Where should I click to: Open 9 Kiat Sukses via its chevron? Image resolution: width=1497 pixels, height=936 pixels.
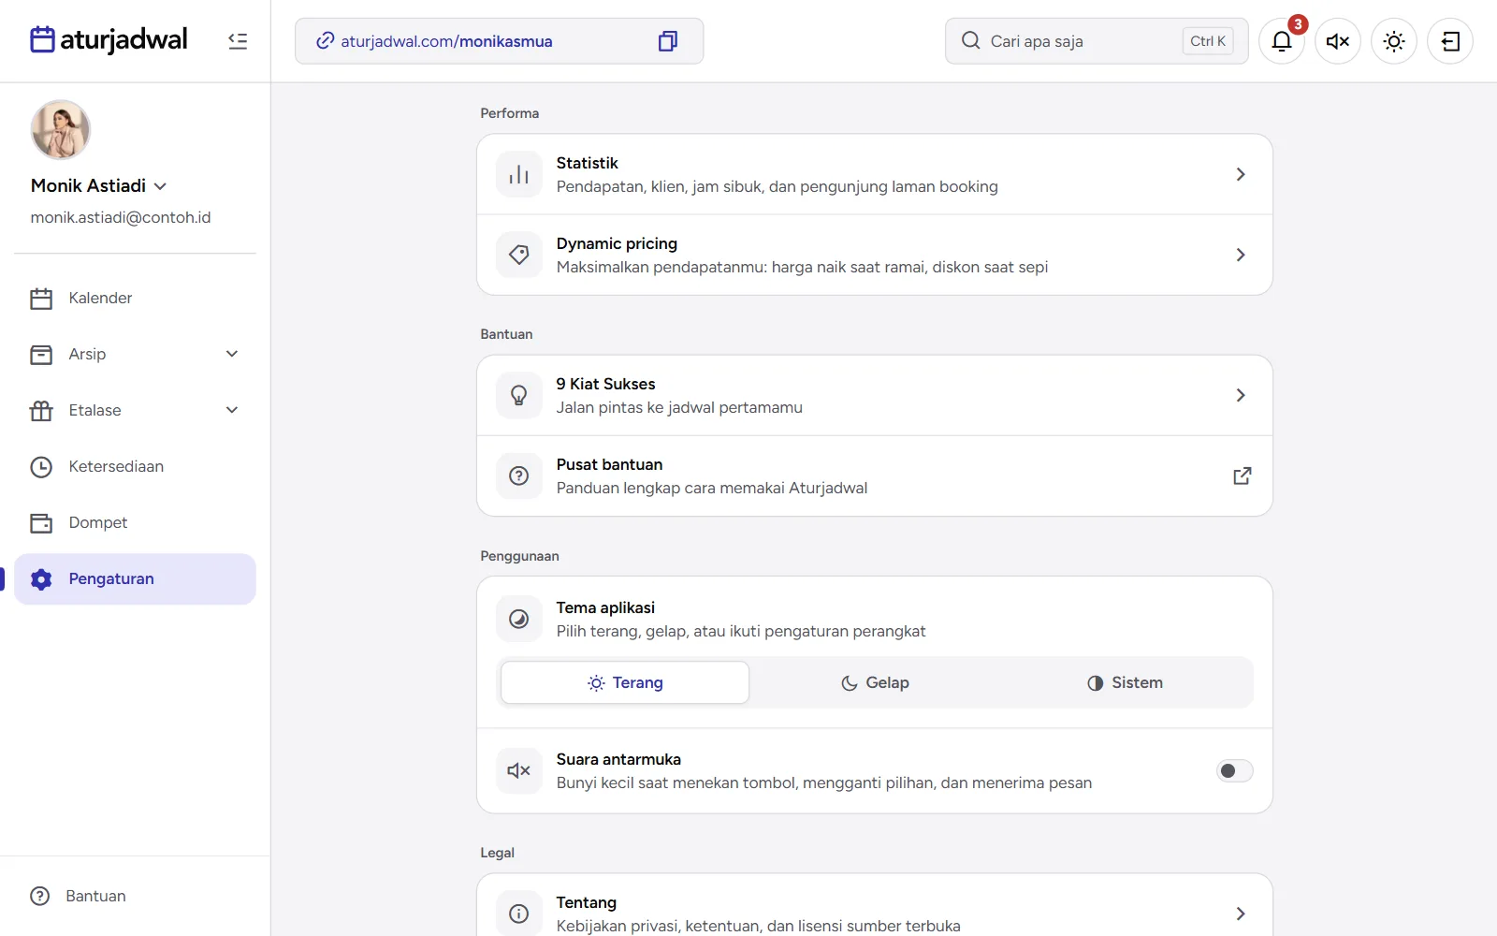1241,395
